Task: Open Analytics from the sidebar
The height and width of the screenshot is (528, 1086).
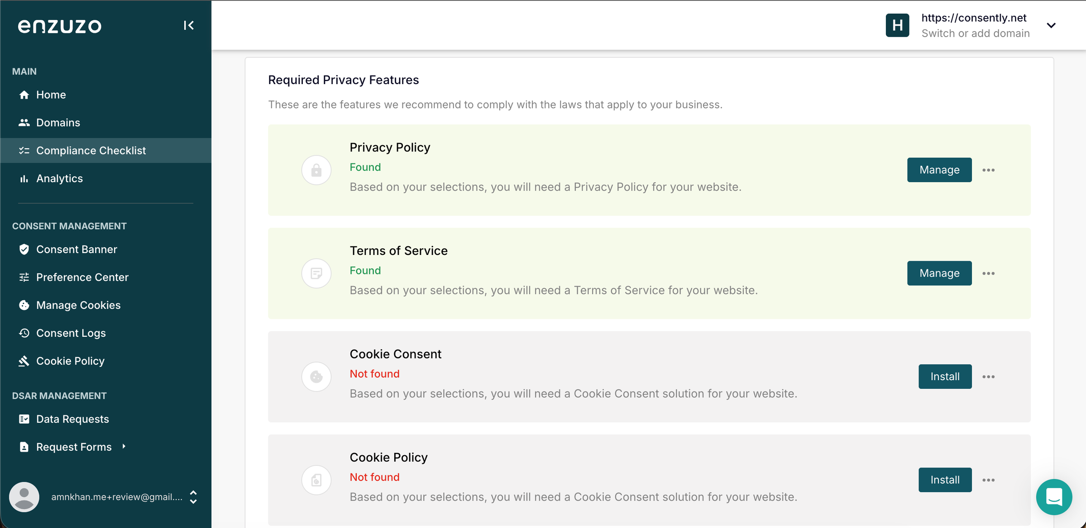Action: point(106,179)
